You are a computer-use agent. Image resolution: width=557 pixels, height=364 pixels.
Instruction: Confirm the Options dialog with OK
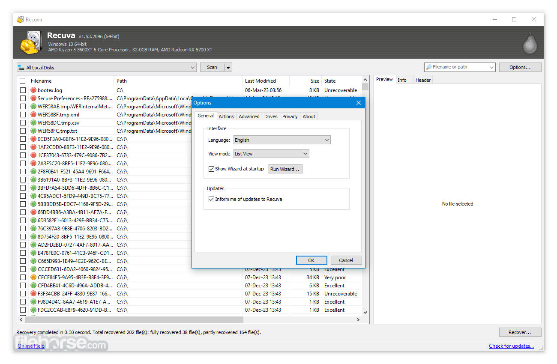coord(311,260)
